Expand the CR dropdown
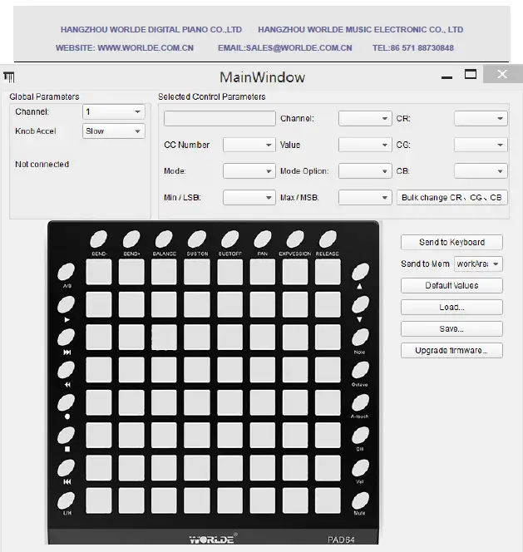 (x=481, y=118)
